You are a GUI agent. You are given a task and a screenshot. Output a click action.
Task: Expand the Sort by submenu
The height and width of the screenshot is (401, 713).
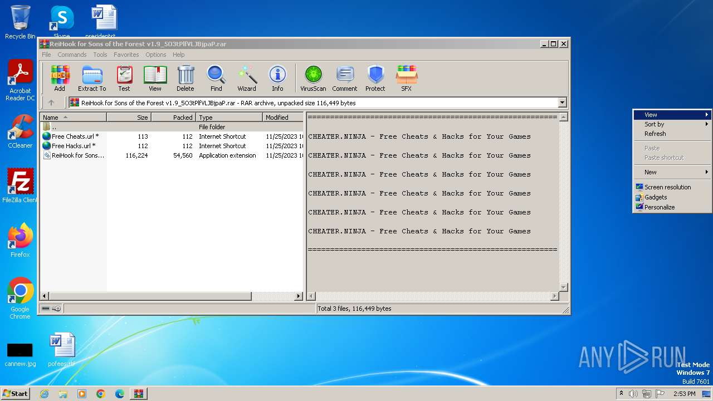(x=672, y=124)
